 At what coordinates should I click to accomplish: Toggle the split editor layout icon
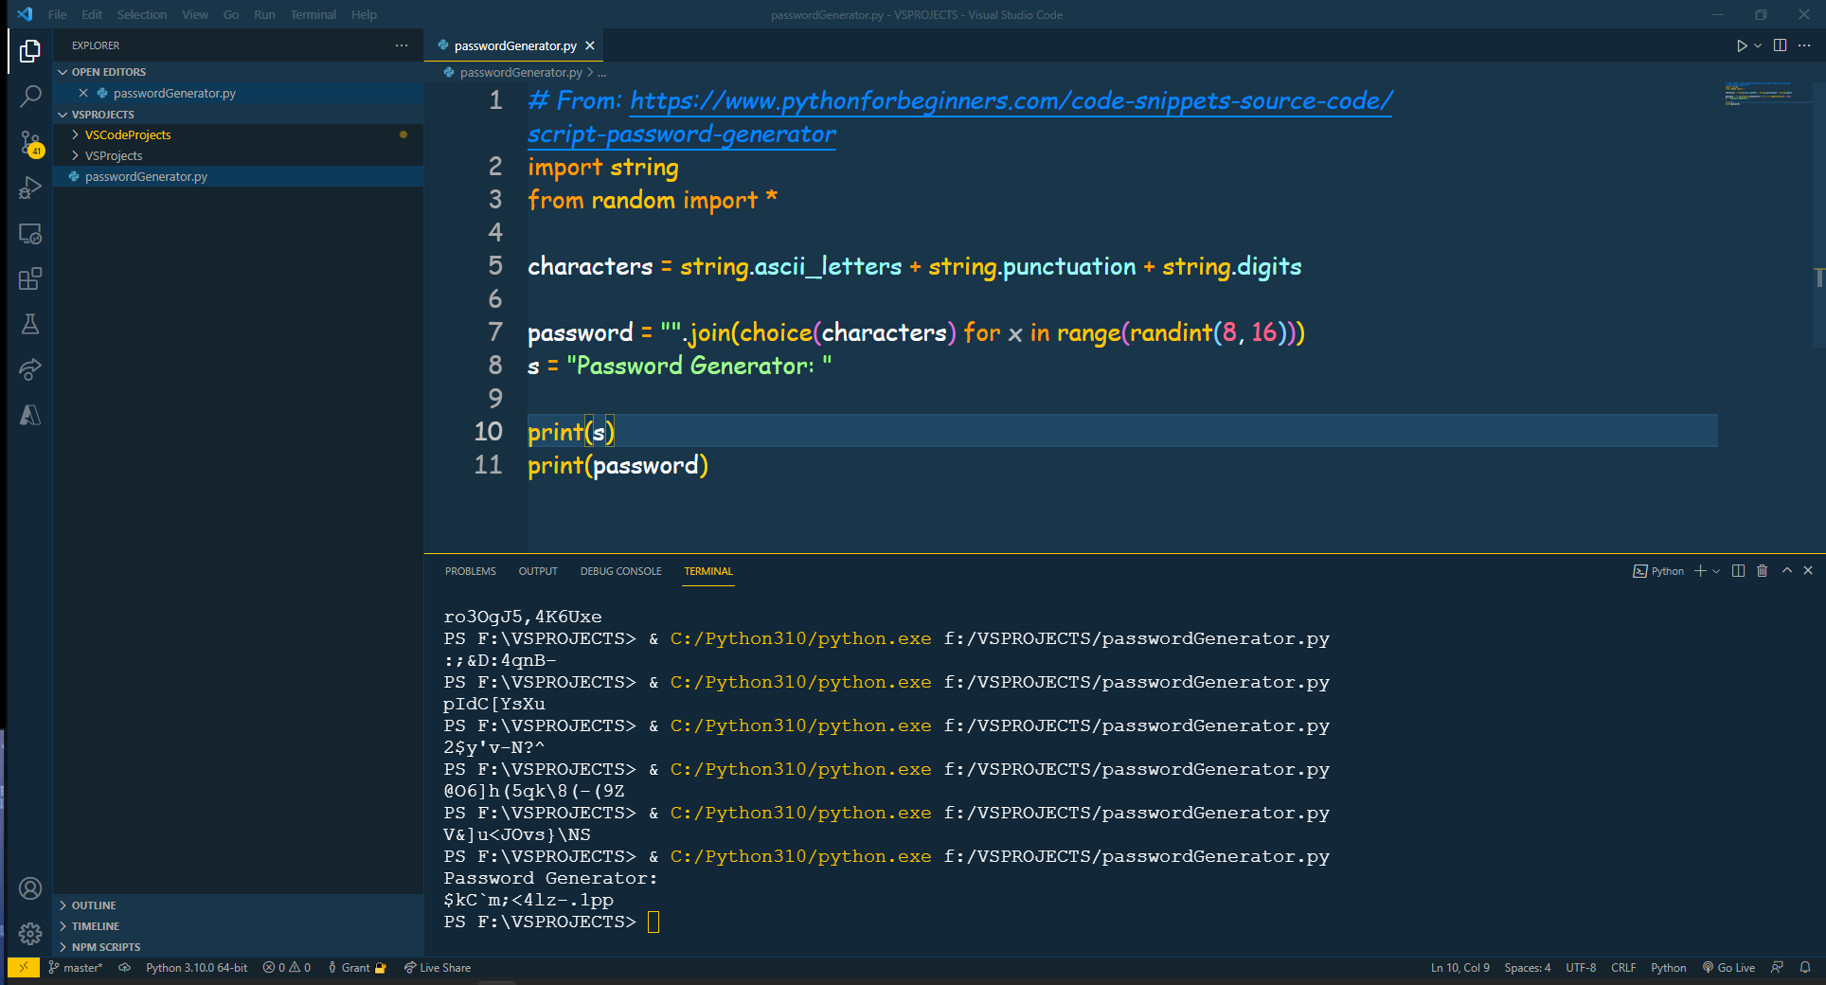tap(1781, 45)
